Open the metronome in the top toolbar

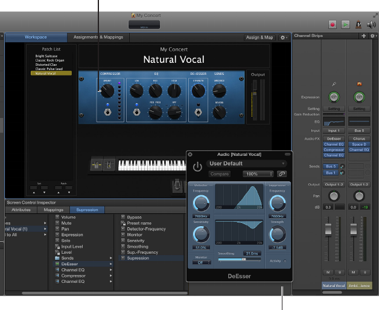tap(360, 24)
